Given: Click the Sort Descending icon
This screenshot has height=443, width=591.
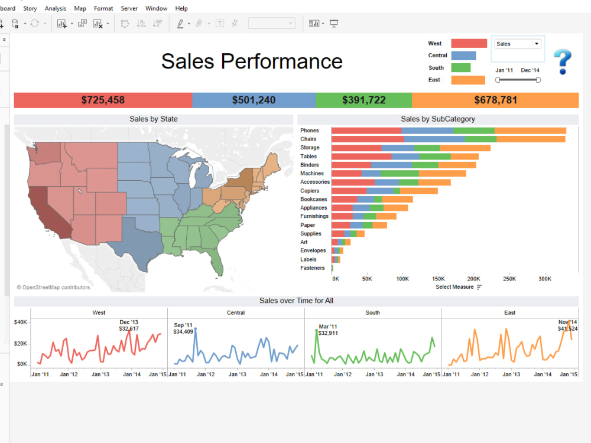Looking at the screenshot, I should coord(158,24).
